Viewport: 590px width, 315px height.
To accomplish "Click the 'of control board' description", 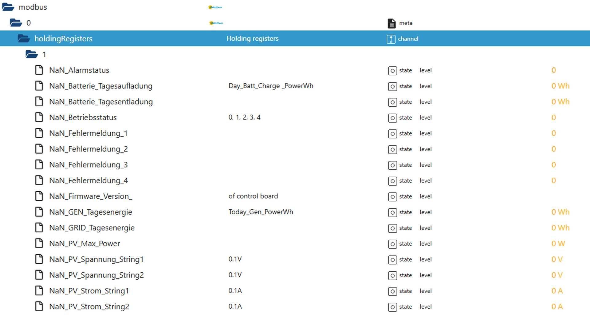I will click(x=253, y=196).
